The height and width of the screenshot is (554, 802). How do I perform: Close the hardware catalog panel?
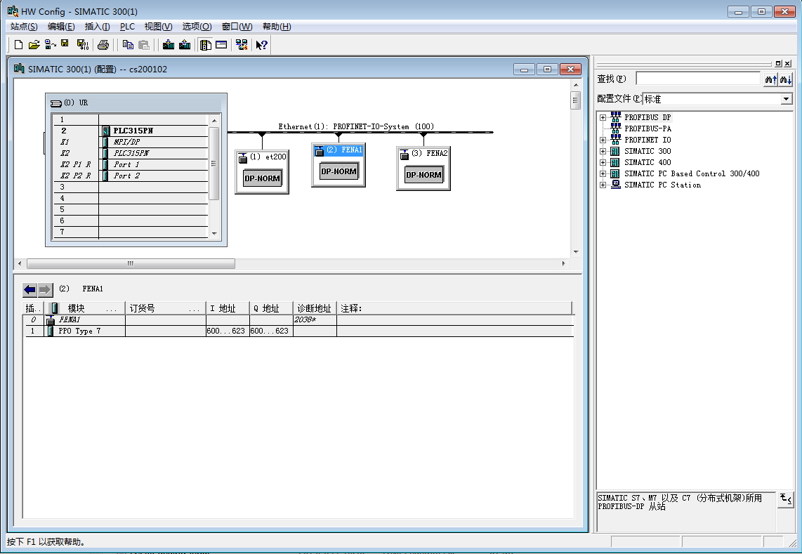(x=788, y=63)
